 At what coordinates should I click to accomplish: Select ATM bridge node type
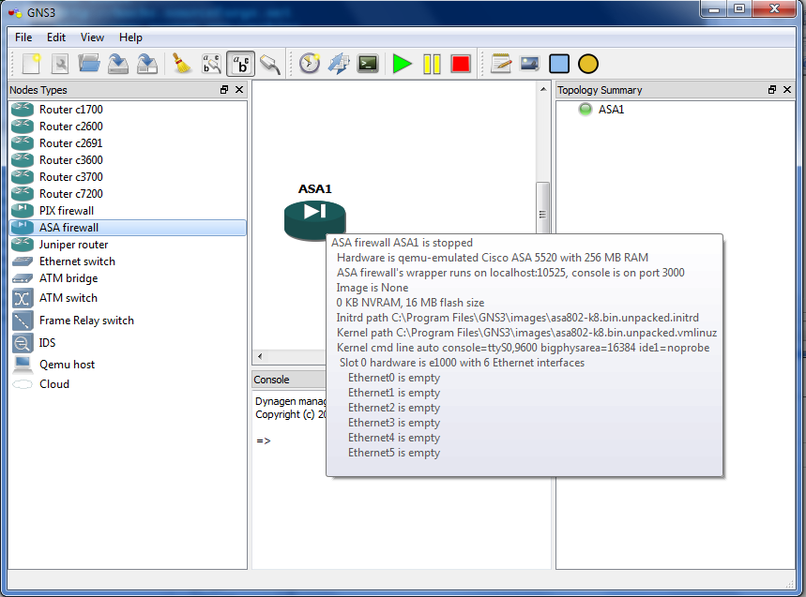click(128, 278)
